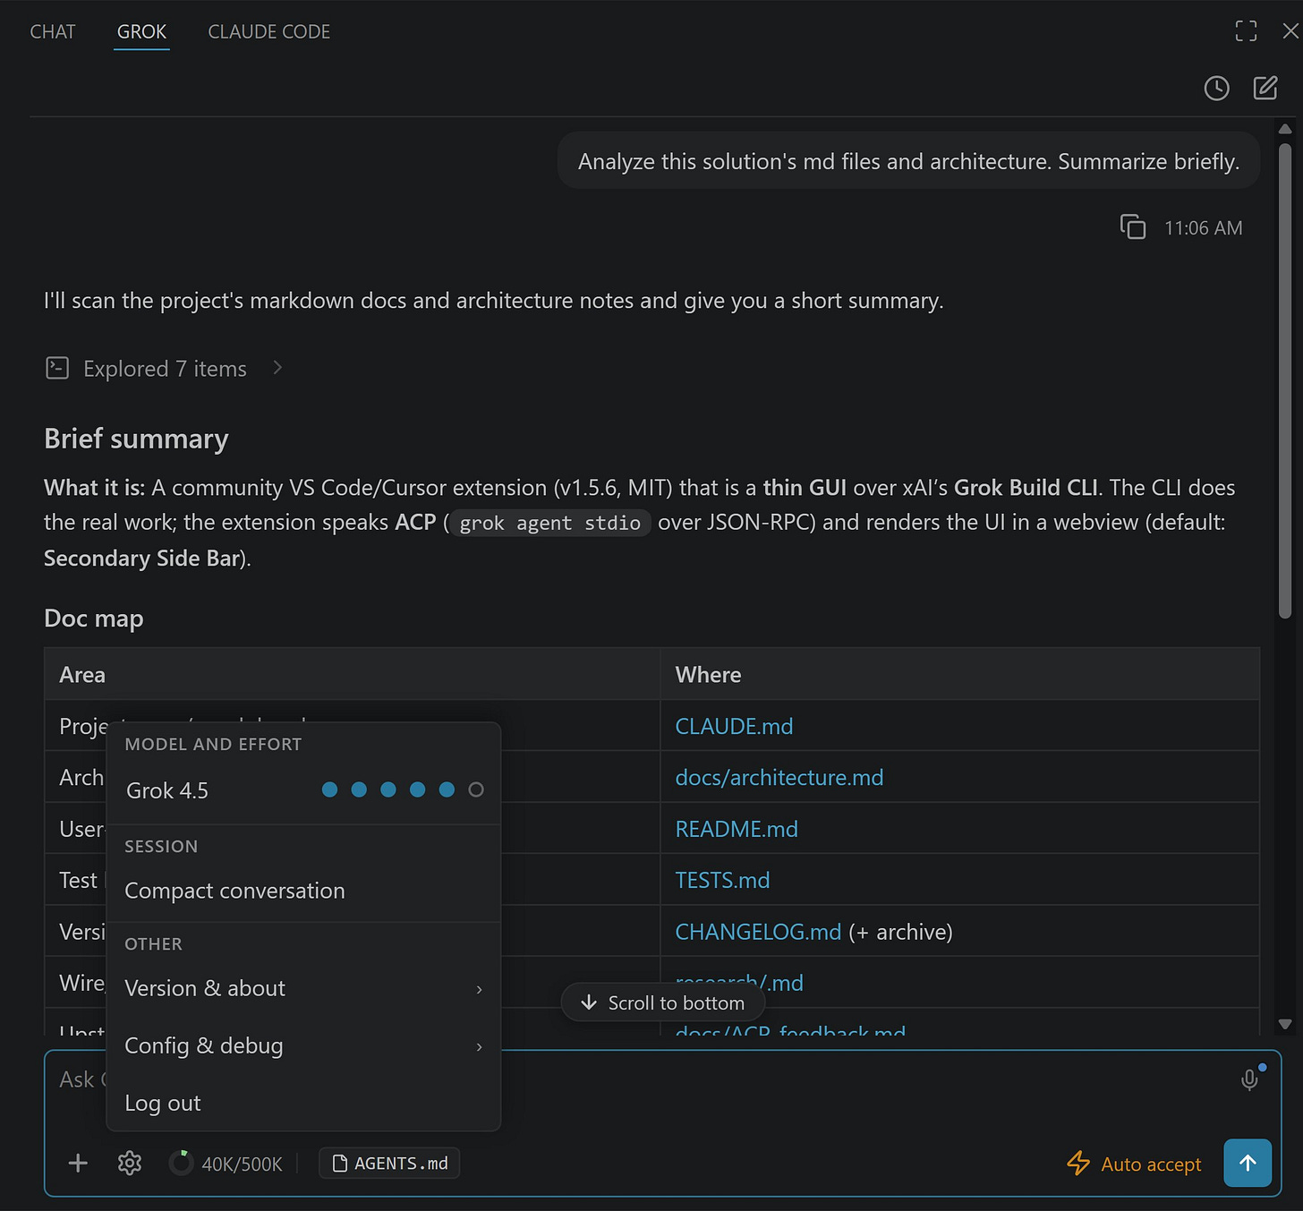
Task: Expand Explored 7 items chevron
Action: click(x=277, y=368)
